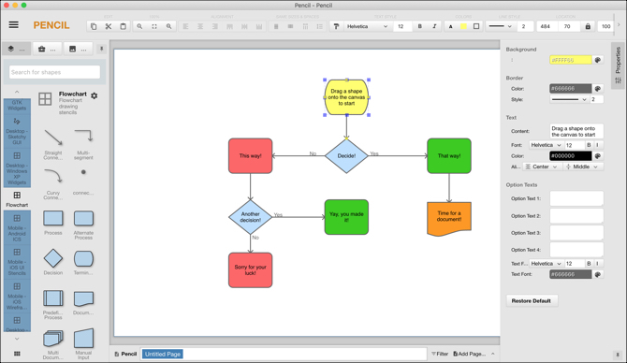Toggle italic in the text style toolbar
The width and height of the screenshot is (627, 363).
434,26
